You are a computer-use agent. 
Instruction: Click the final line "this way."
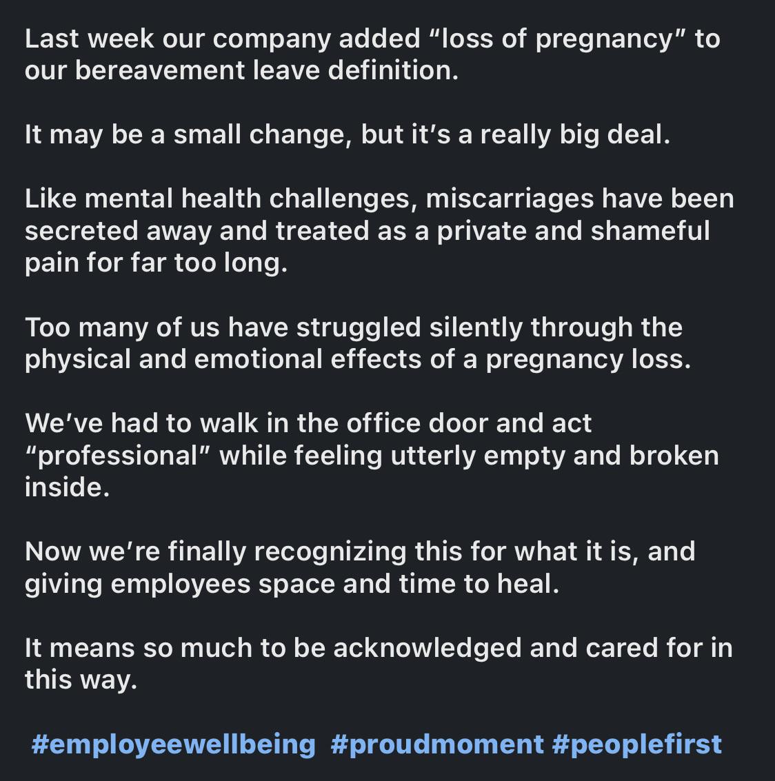[81, 680]
